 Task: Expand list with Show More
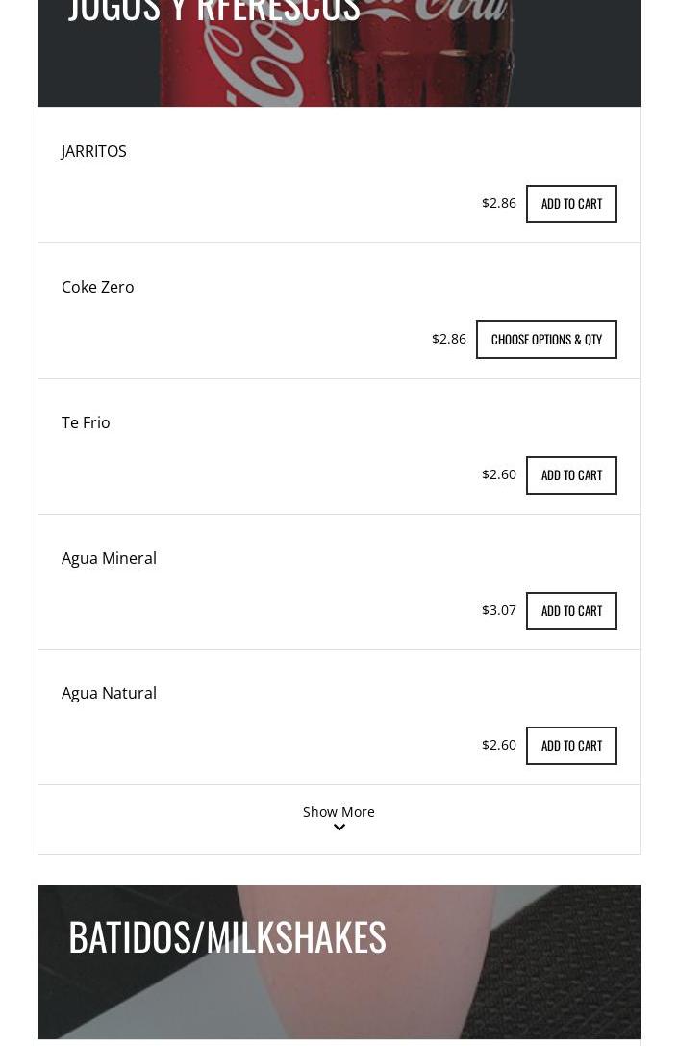[x=339, y=812]
